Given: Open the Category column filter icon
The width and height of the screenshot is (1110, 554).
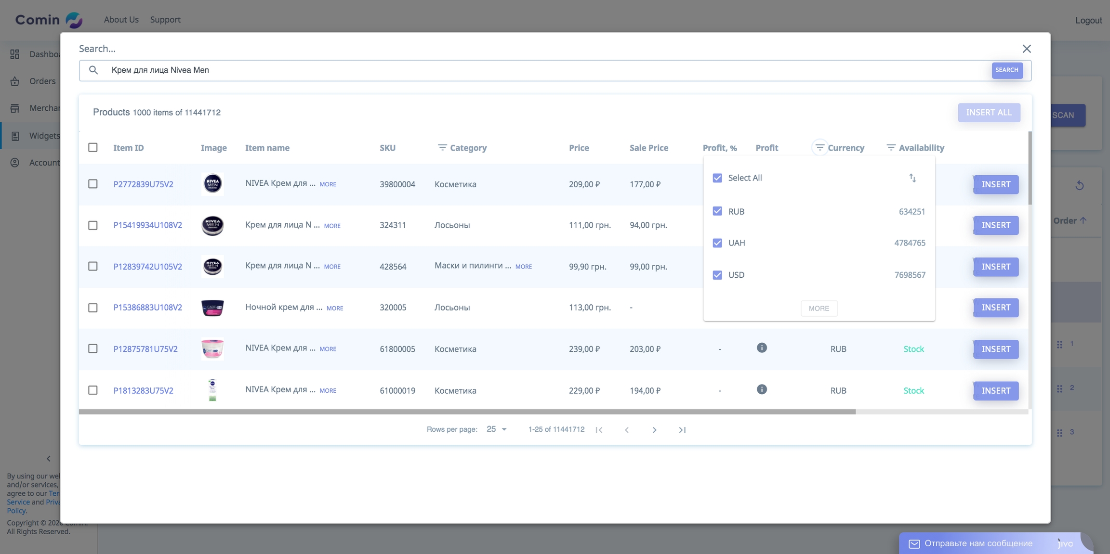Looking at the screenshot, I should tap(442, 147).
